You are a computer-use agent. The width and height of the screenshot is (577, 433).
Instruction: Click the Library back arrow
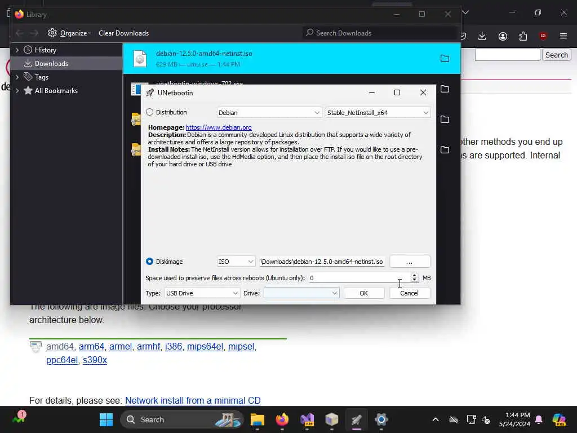coord(20,33)
